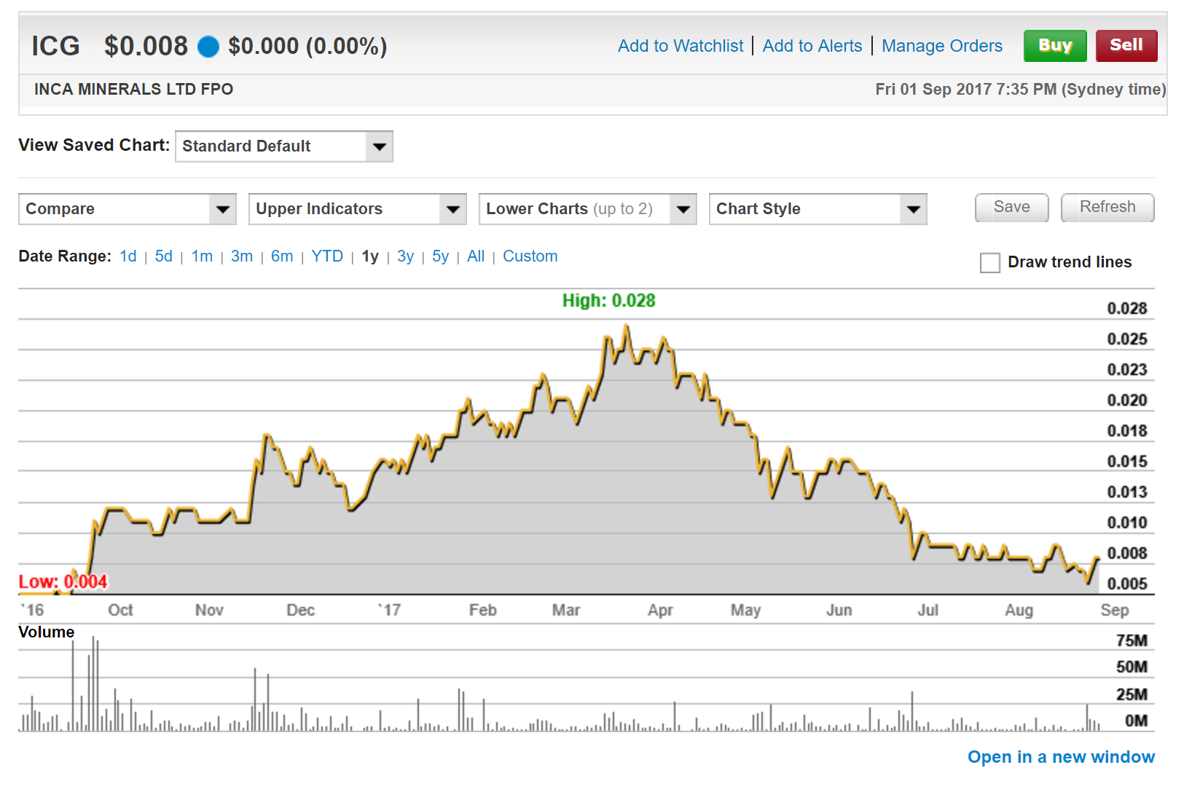Select the YTD date range

tap(327, 256)
